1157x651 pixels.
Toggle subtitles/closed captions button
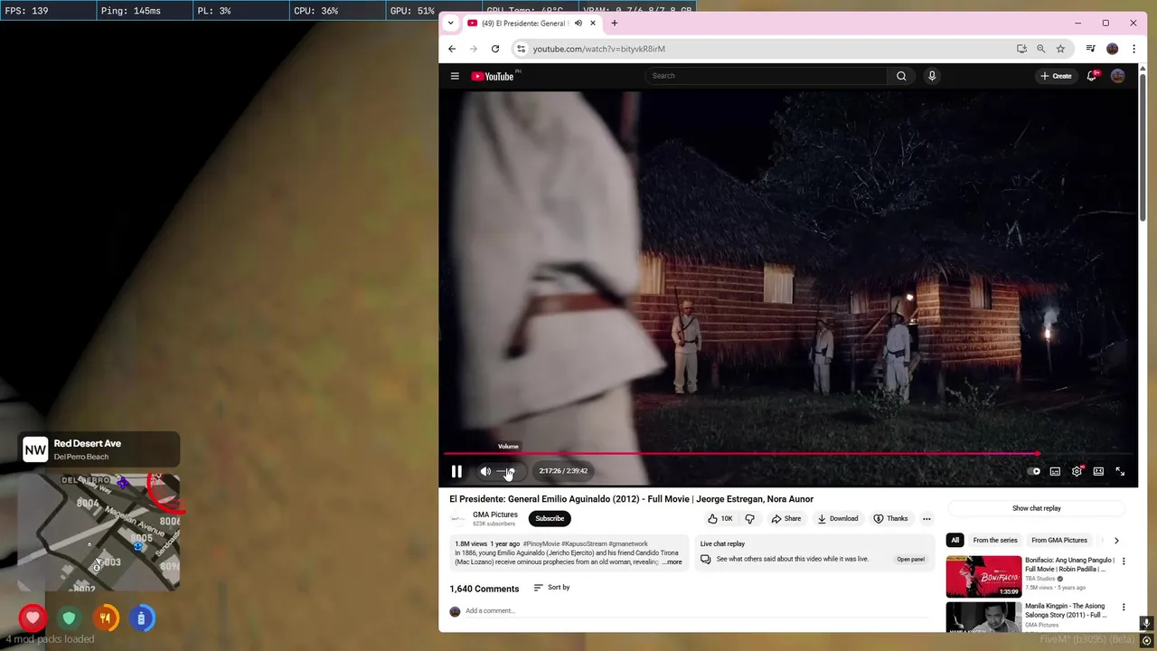(x=1055, y=471)
